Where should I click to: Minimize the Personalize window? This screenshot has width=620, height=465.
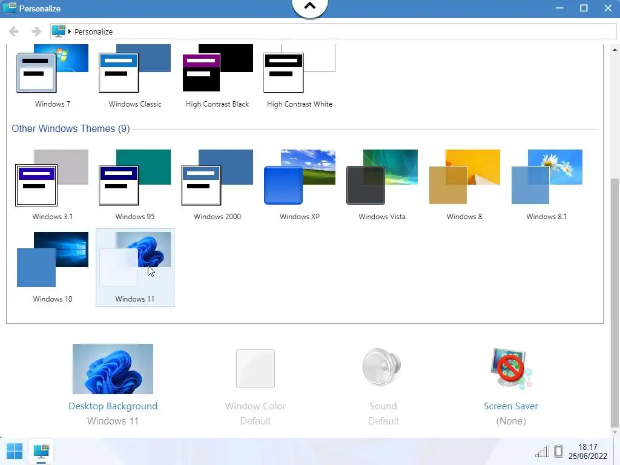click(x=559, y=8)
